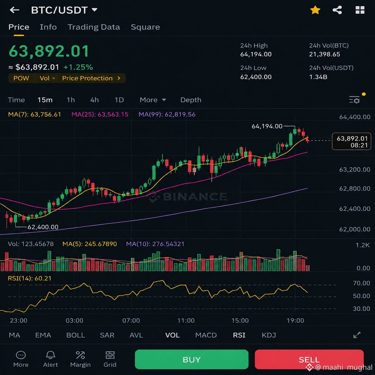Tap the POW tag
The height and width of the screenshot is (375, 375).
click(x=21, y=78)
